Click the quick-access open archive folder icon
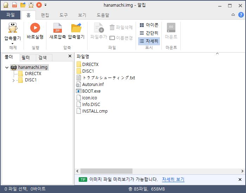The height and width of the screenshot is (193, 246). click(x=23, y=5)
